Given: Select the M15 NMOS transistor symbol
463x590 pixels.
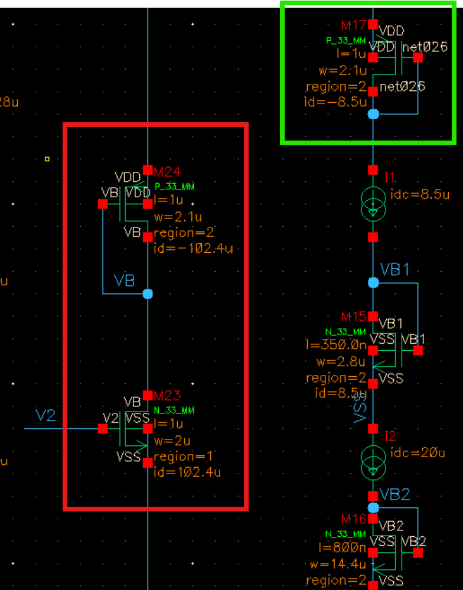Looking at the screenshot, I should 395,350.
